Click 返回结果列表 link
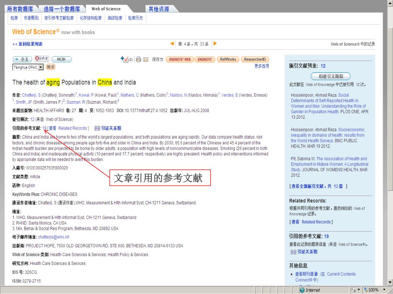The image size is (393, 294). [28, 44]
